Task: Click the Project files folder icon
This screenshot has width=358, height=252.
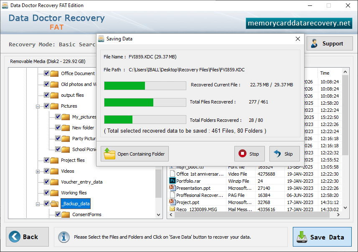Action: click(54, 160)
